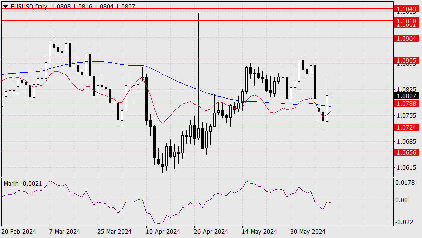
Task: Click the 1.0724 red price level label
Action: [x=406, y=127]
